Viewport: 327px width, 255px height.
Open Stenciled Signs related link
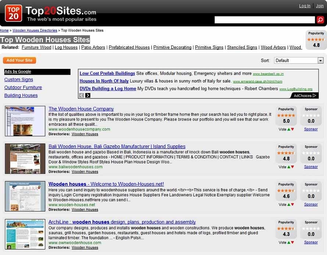tap(242, 47)
